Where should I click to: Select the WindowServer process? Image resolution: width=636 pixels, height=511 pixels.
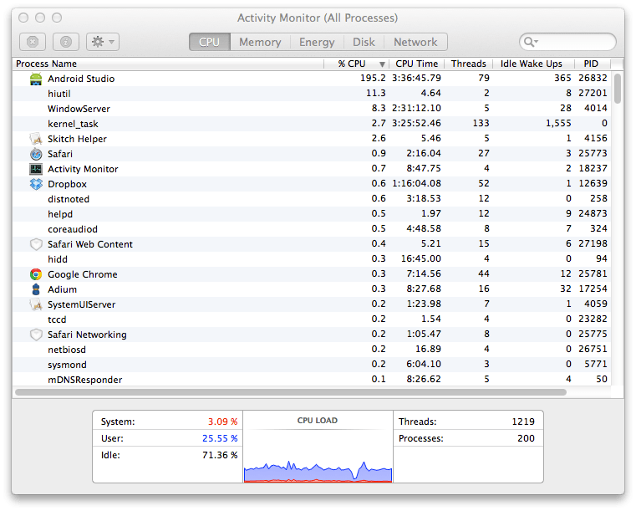[312, 109]
